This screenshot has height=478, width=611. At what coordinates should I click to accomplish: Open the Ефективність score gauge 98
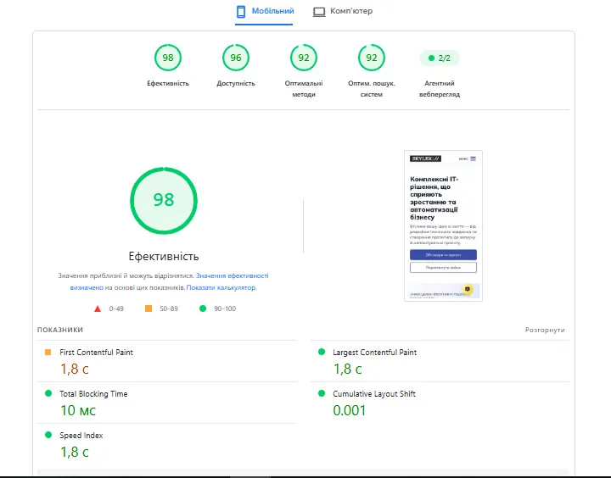click(x=168, y=58)
